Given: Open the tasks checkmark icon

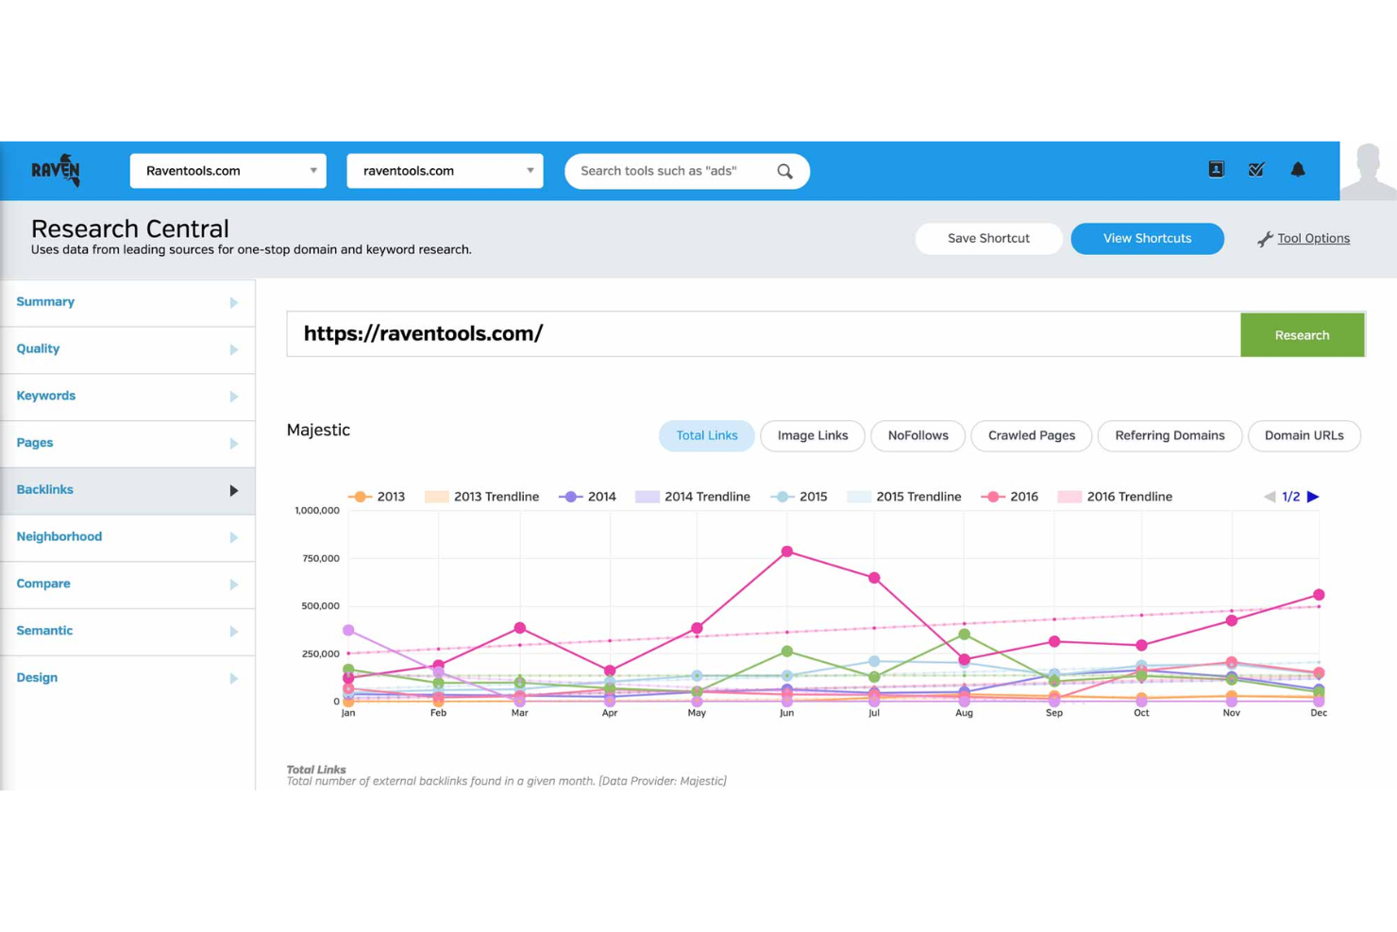Looking at the screenshot, I should click(1256, 169).
